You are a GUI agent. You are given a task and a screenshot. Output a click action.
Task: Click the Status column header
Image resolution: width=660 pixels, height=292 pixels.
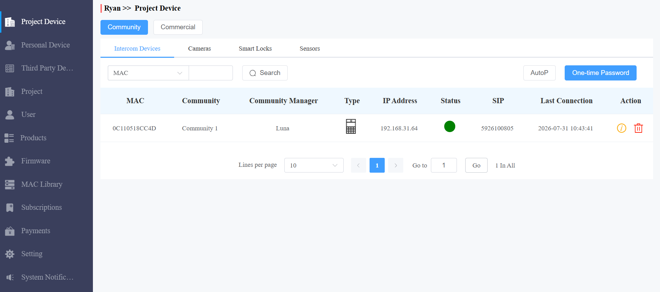point(450,101)
